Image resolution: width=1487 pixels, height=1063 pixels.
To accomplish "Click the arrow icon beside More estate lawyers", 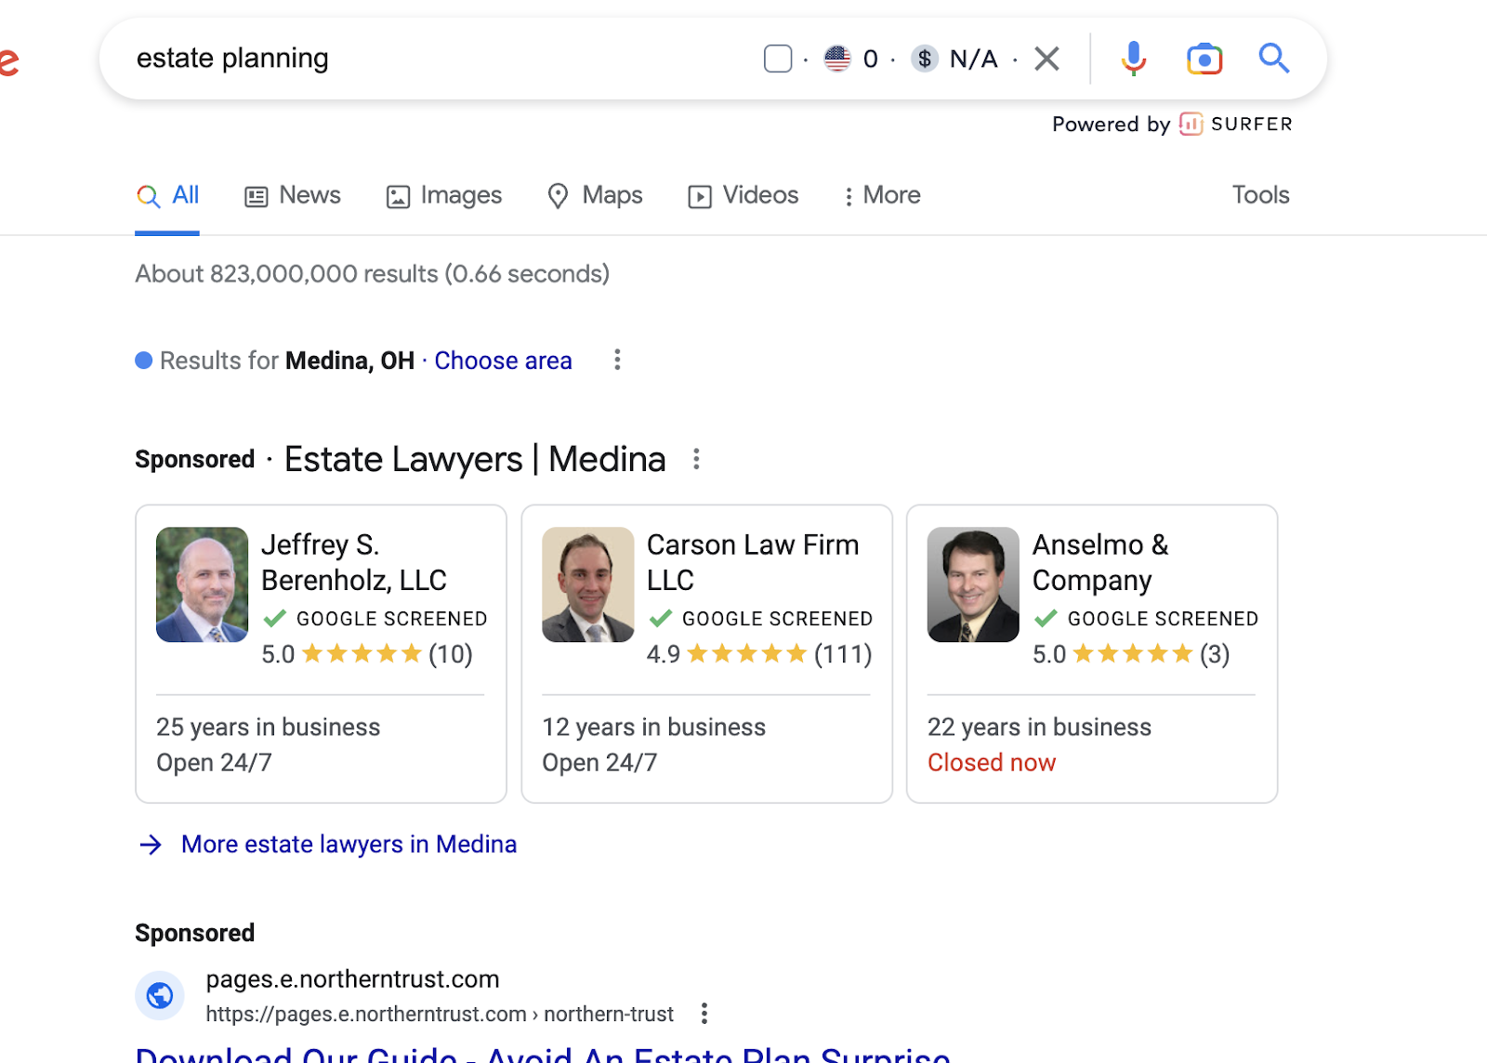I will pyautogui.click(x=151, y=844).
